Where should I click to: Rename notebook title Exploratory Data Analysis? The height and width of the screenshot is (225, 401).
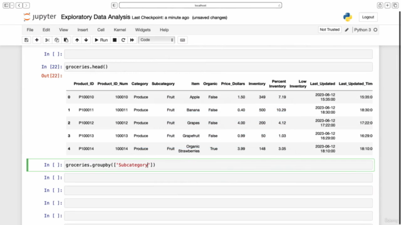click(x=95, y=17)
